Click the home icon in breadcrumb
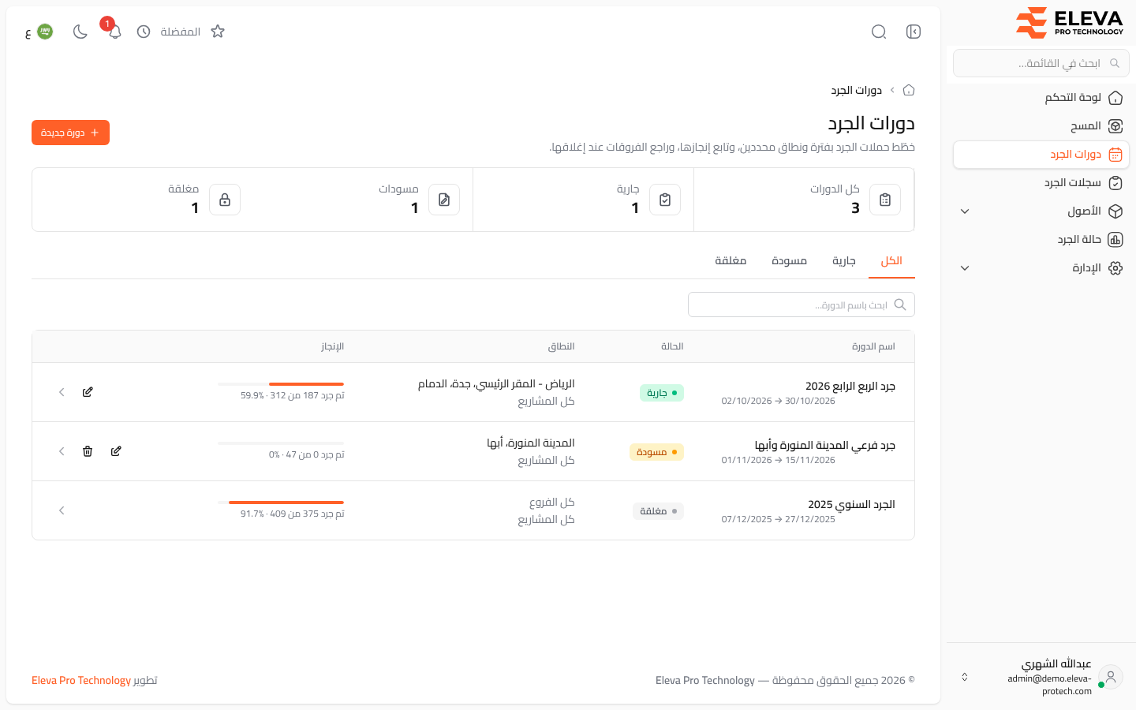 pos(909,90)
